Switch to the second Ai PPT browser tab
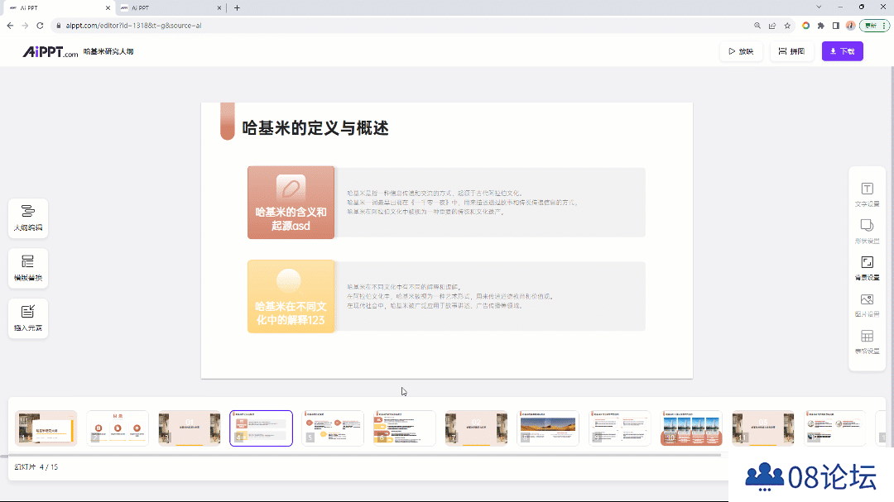This screenshot has width=894, height=502. click(x=170, y=8)
